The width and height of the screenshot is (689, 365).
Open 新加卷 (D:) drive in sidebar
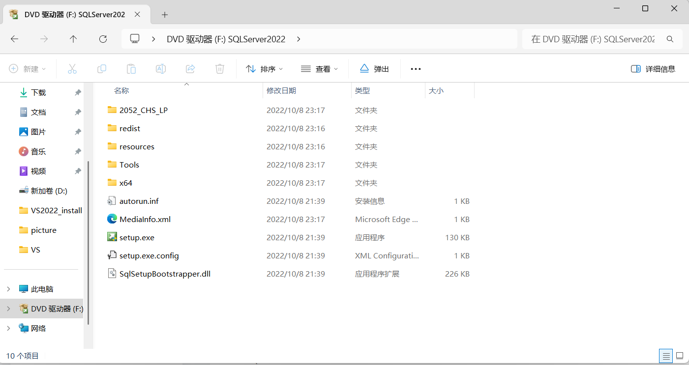pos(49,191)
